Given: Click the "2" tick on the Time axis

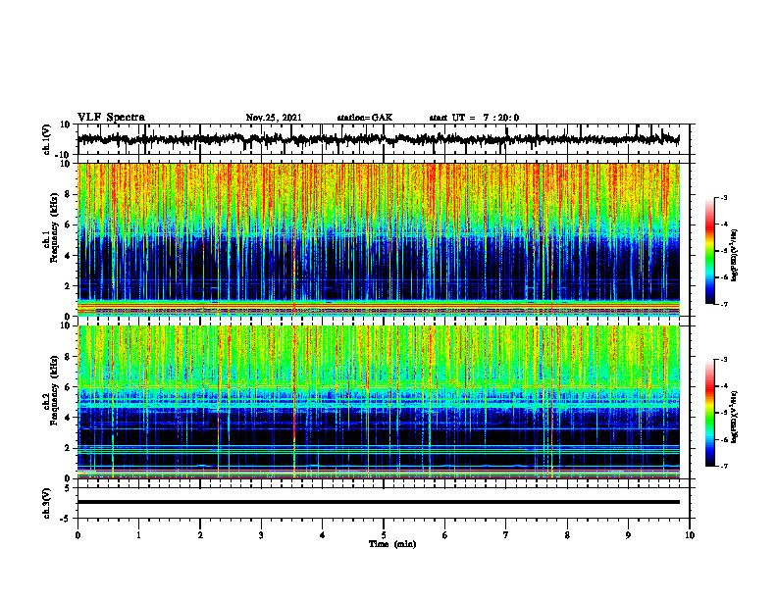Looking at the screenshot, I should 200,535.
